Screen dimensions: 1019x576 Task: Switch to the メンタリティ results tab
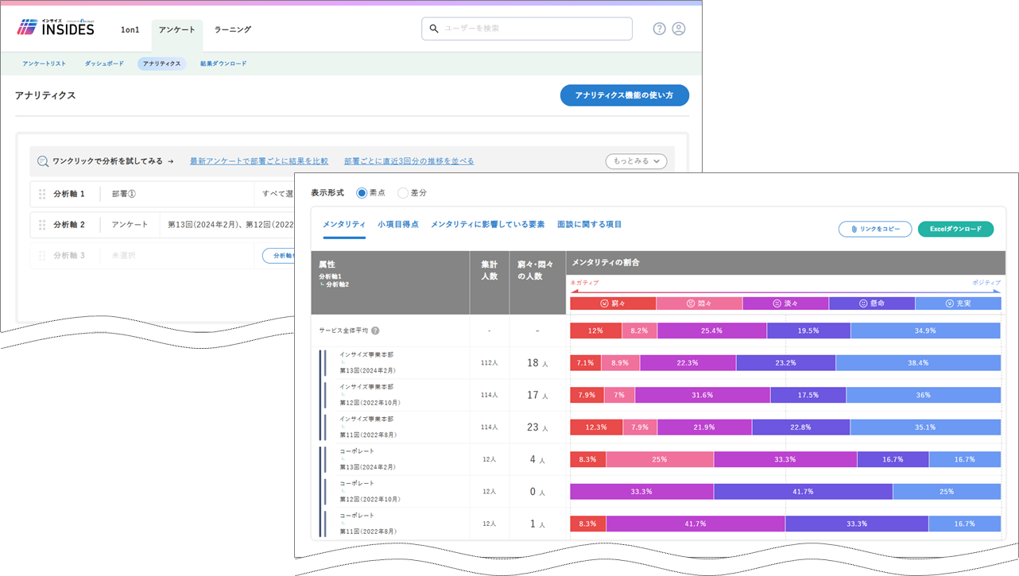point(344,225)
